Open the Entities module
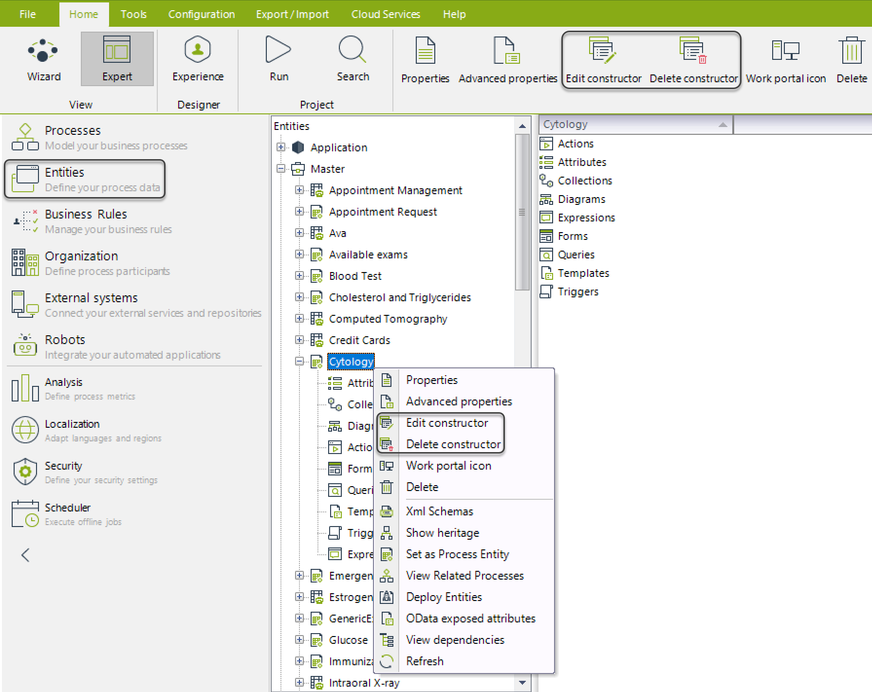Image resolution: width=872 pixels, height=692 pixels. pos(85,179)
